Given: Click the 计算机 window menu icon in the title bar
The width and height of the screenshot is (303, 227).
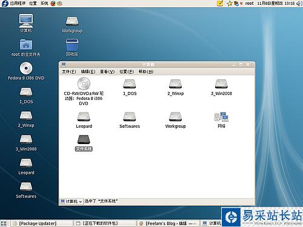Looking at the screenshot, I should pyautogui.click(x=64, y=65).
